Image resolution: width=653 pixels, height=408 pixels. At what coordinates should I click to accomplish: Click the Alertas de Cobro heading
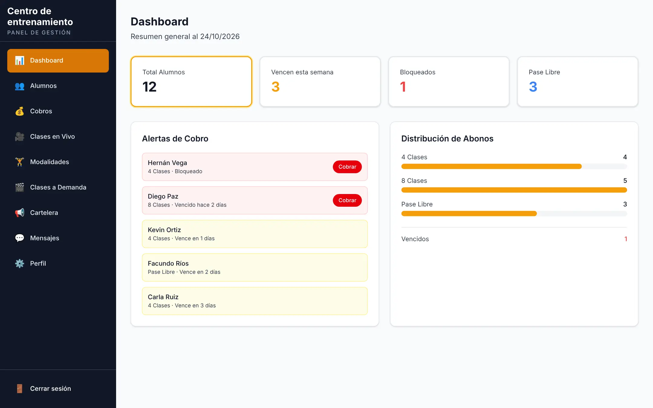pos(175,139)
